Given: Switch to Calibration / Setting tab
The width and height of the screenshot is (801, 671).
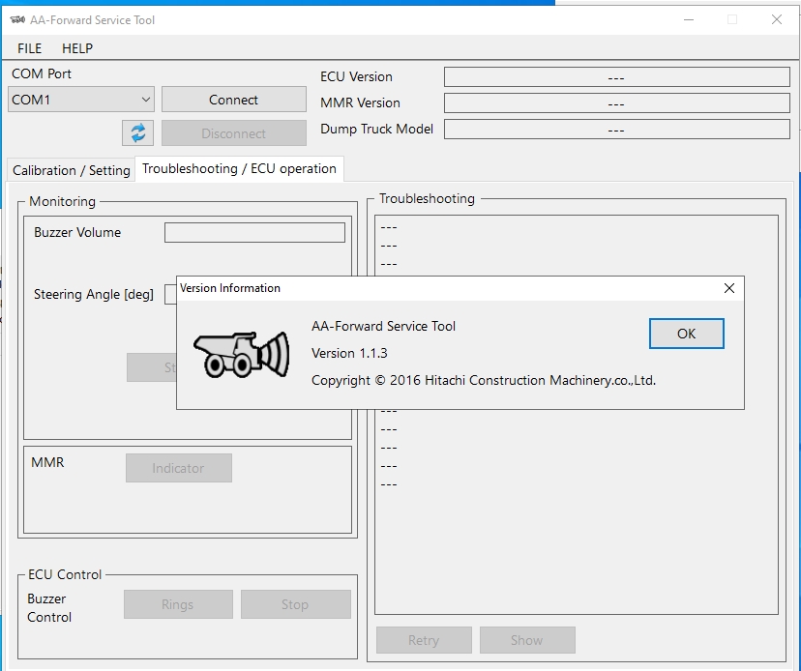Looking at the screenshot, I should (x=71, y=170).
